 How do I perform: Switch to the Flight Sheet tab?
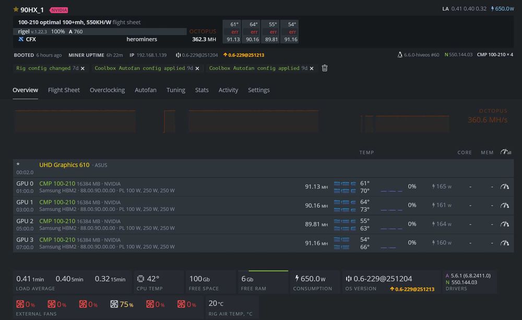[x=64, y=90]
